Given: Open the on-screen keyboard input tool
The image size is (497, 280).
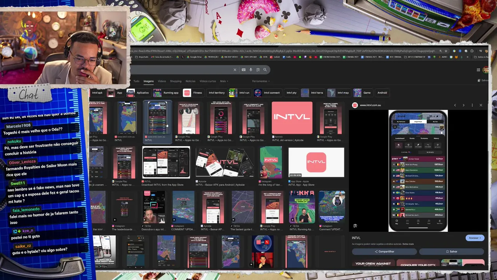Looking at the screenshot, I should coord(243,70).
